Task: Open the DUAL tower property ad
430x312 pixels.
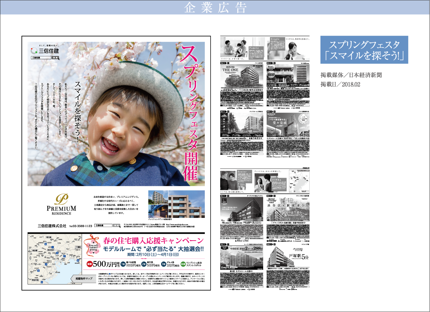Action: (288, 76)
